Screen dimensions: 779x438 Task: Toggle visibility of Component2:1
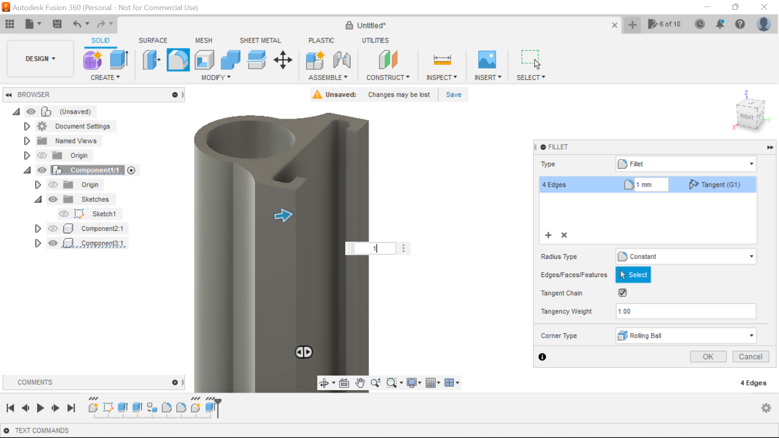point(53,228)
